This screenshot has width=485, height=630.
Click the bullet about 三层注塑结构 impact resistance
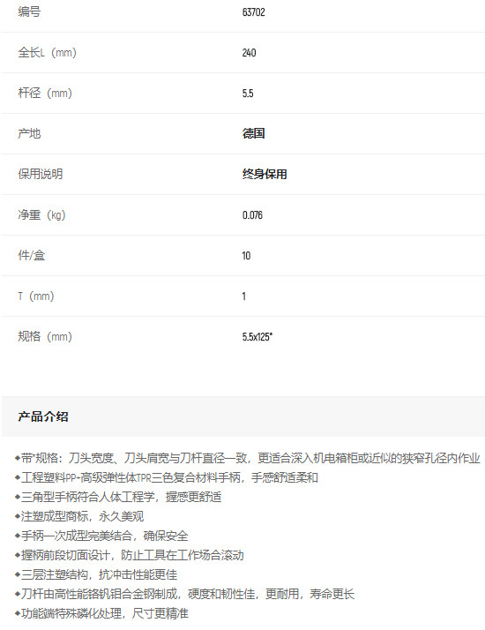point(96,574)
